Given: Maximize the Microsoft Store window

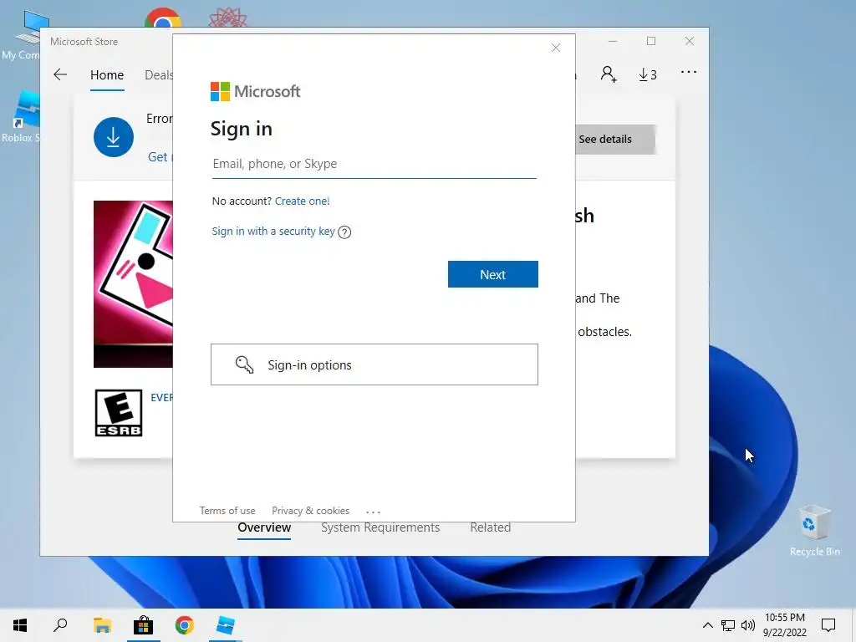Looking at the screenshot, I should pos(650,42).
